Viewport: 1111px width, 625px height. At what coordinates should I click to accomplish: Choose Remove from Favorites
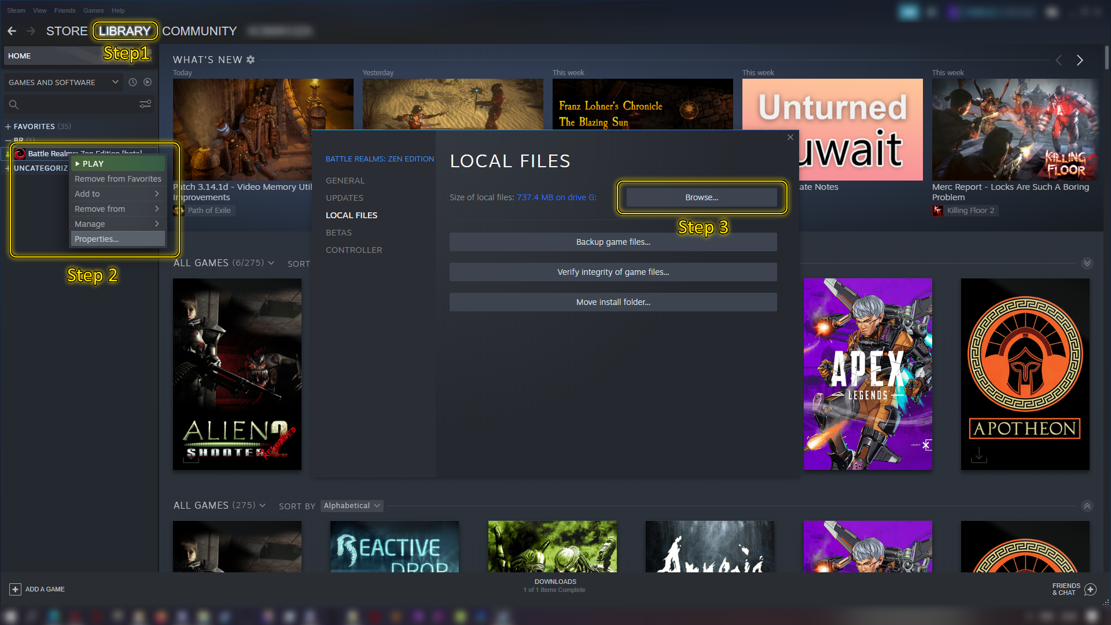point(117,179)
